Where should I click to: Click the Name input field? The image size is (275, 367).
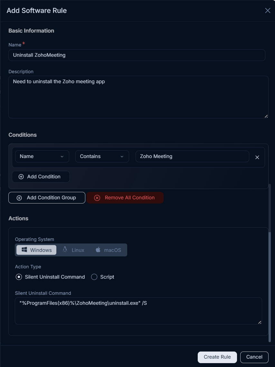point(137,55)
